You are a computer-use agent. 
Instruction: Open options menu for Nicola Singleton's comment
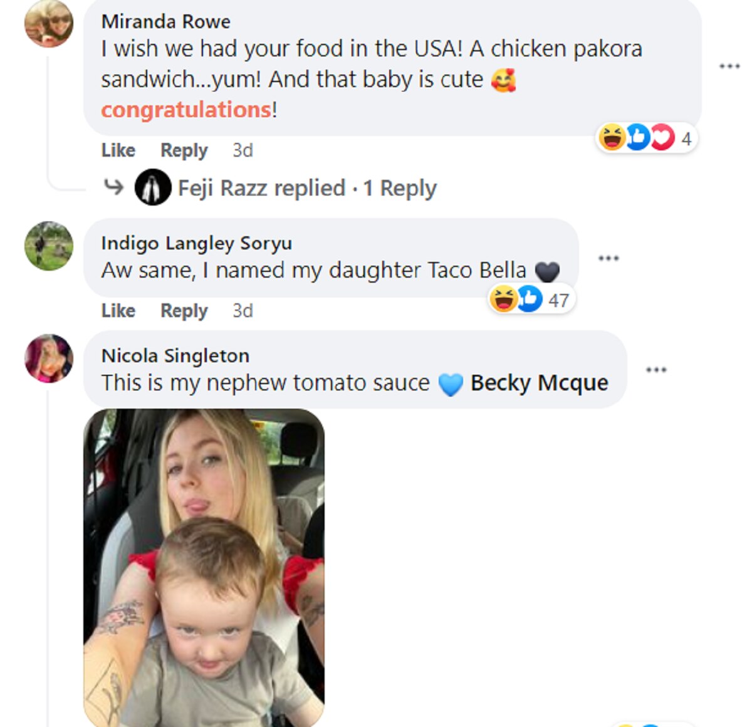point(656,369)
